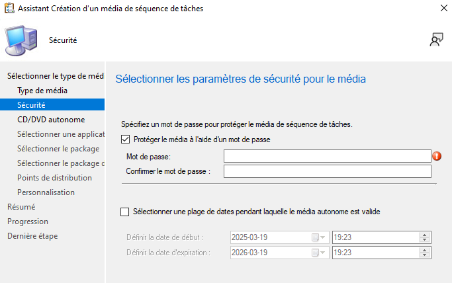452x283 pixels.
Task: Focus the "Confirmer le mot de passe" field
Action: click(327, 172)
